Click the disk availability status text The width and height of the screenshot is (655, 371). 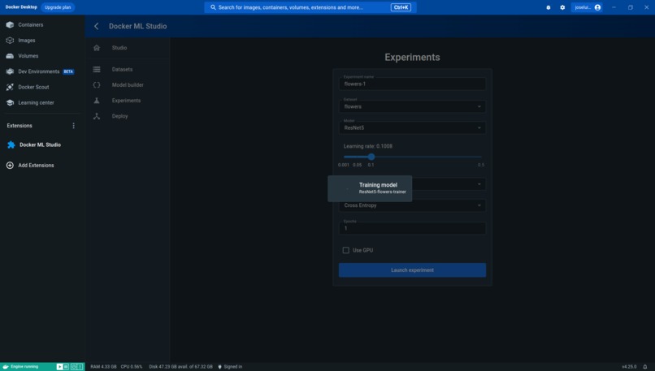coord(180,367)
